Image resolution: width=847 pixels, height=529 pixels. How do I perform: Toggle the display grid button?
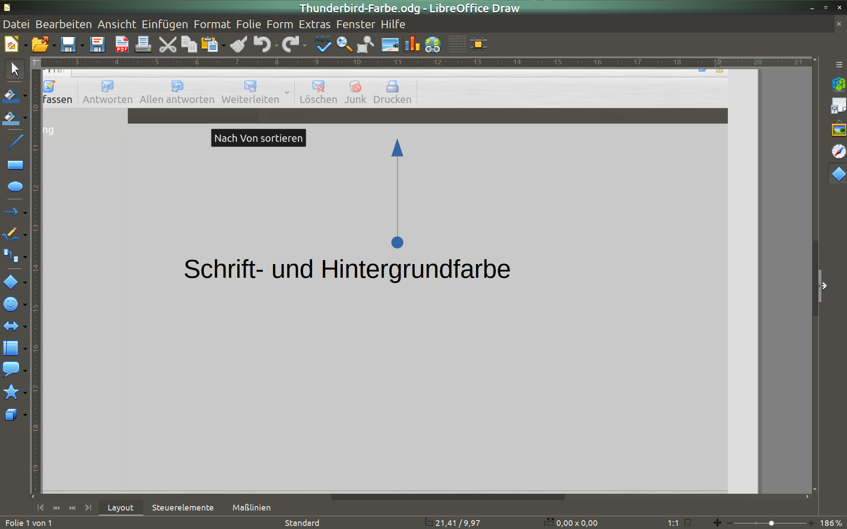pos(457,45)
